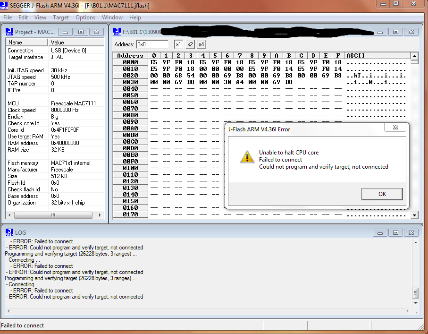Open the View menu

click(40, 17)
